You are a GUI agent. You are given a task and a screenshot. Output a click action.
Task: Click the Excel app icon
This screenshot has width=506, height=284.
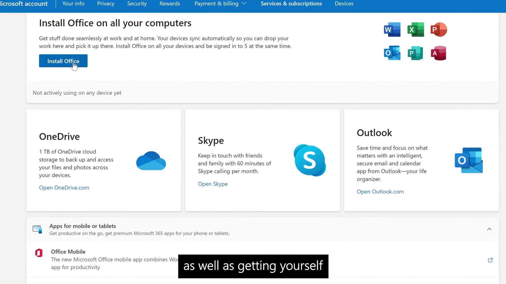point(416,29)
